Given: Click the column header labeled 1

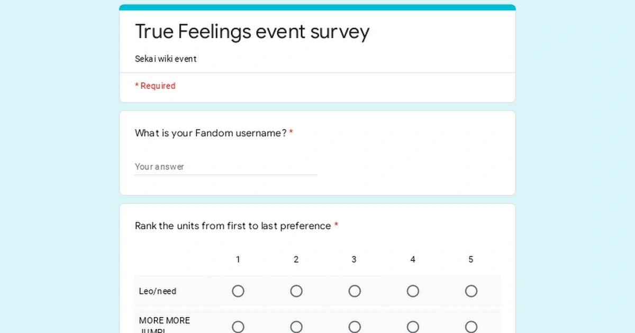Looking at the screenshot, I should tap(238, 260).
